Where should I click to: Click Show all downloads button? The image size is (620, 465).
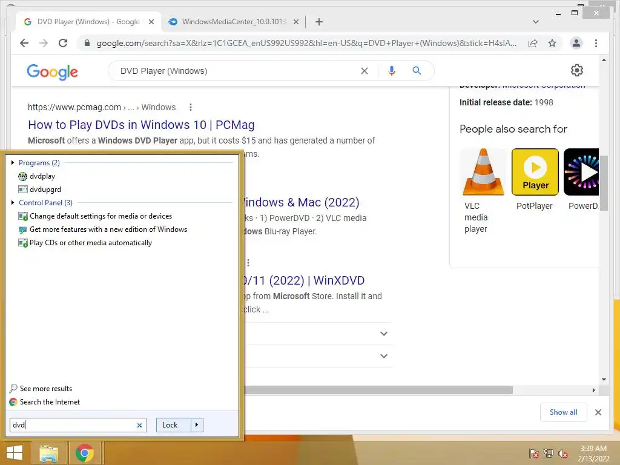pyautogui.click(x=563, y=412)
